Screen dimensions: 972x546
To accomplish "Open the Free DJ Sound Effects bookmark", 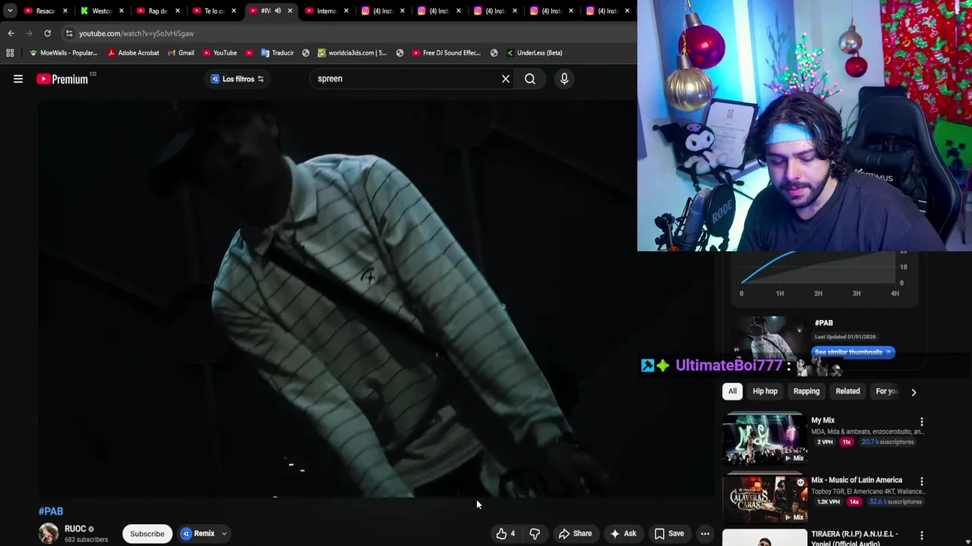I will [x=447, y=53].
